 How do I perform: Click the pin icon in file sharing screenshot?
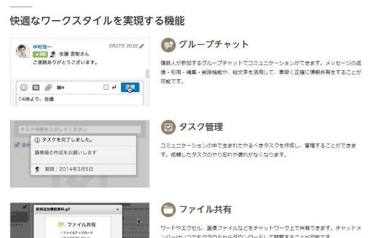pos(24,207)
